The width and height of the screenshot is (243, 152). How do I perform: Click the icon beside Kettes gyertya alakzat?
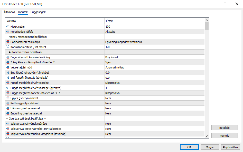[x=8, y=103]
